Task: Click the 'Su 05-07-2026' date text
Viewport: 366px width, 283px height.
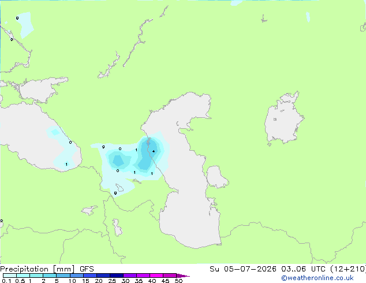Action: pos(243,269)
